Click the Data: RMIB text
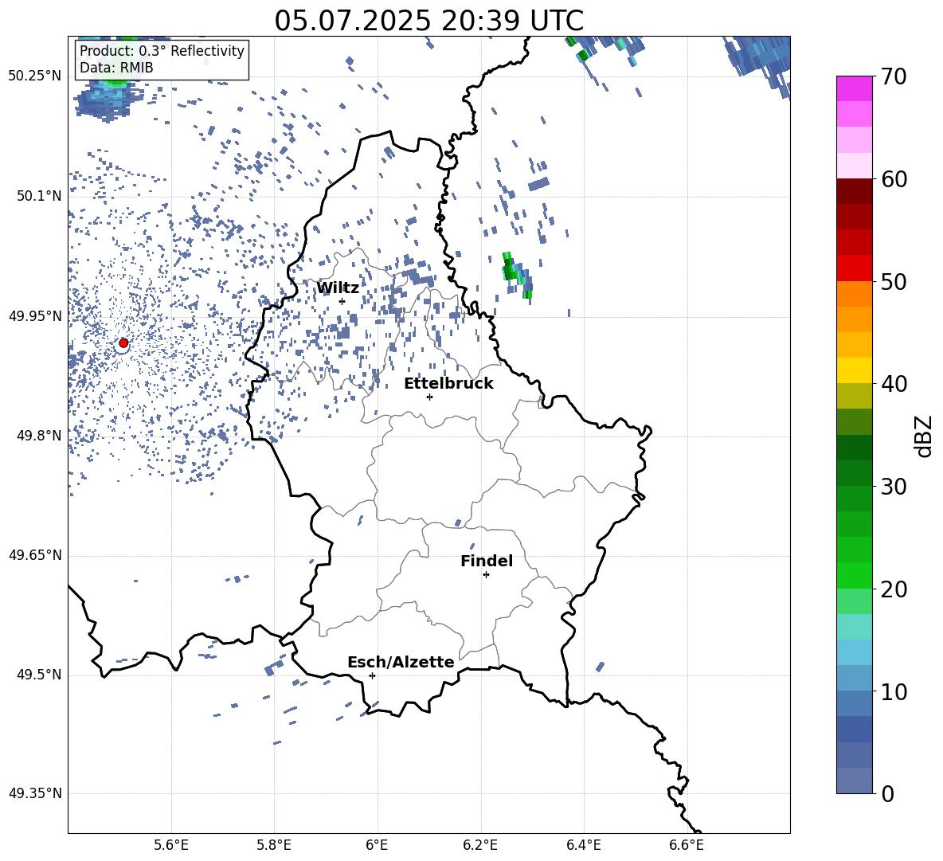The image size is (943, 861). pyautogui.click(x=116, y=68)
